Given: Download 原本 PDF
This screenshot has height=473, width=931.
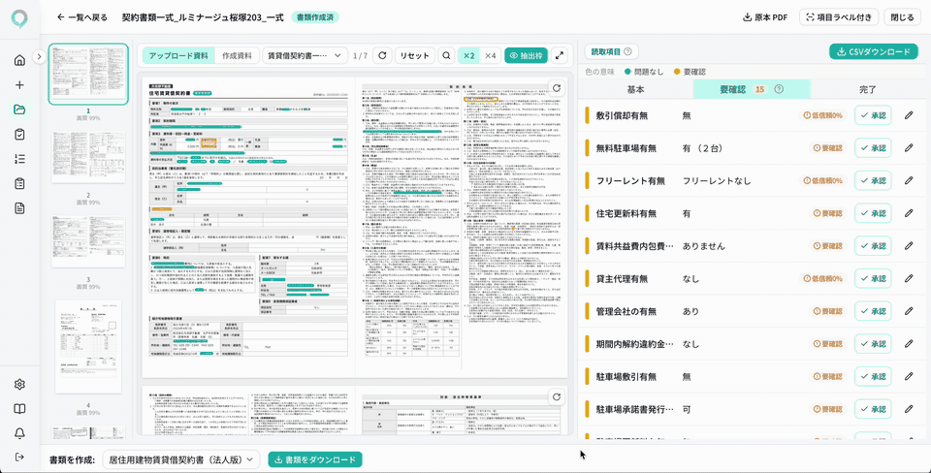Looking at the screenshot, I should point(765,17).
